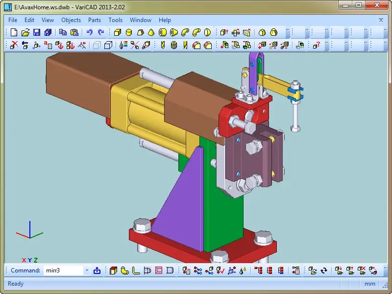
Task: Click the color drops icon on bottom toolbar
Action: click(243, 270)
